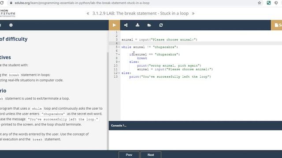The height and width of the screenshot is (158, 282).
Task: Reset the editor with the refresh icon
Action: pos(161,25)
